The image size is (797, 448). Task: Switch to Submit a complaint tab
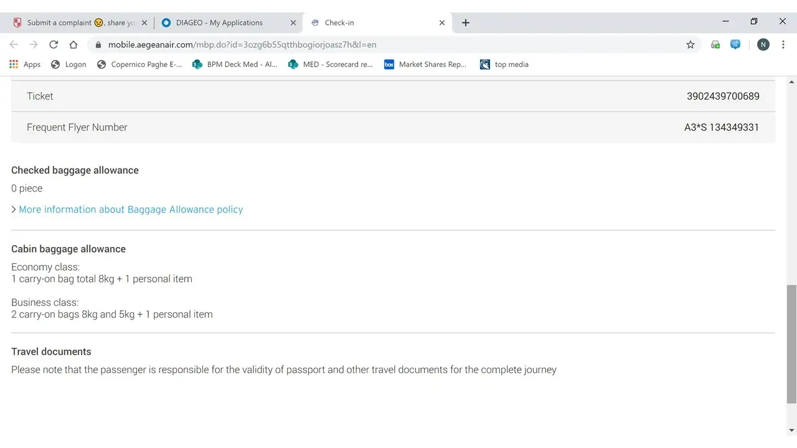pos(81,22)
